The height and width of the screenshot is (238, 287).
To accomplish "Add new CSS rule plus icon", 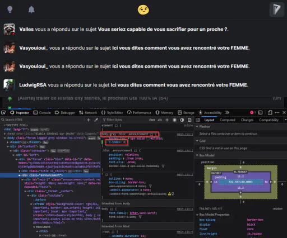I will [x=167, y=120].
